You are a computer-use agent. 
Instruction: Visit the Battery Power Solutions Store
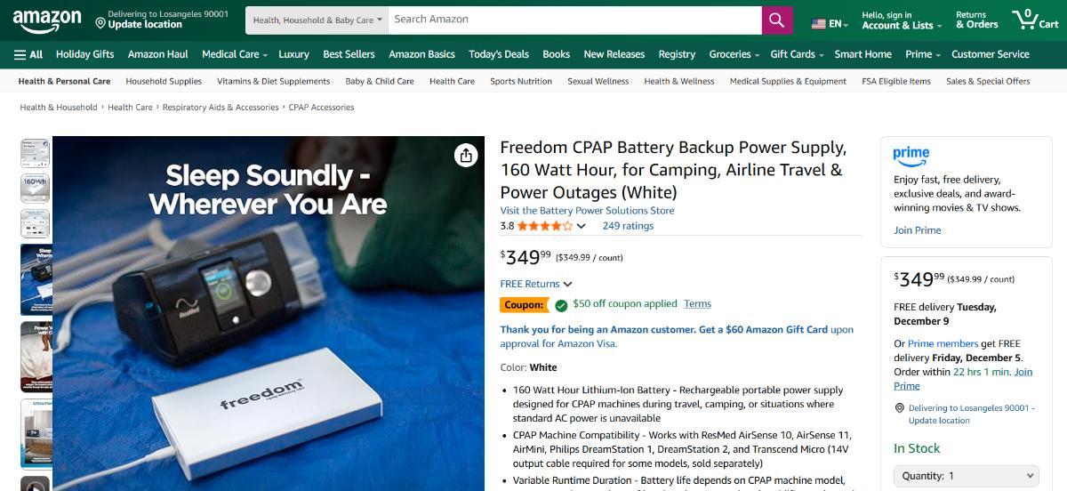[x=587, y=211]
